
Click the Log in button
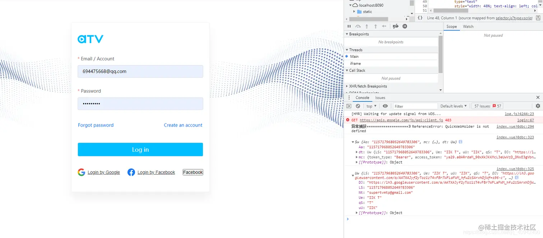point(140,150)
